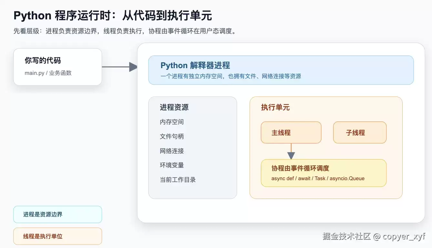Click the 'async def / await / Task / asyncio.Queue' line
Screen dimensions: 432x248
coord(318,178)
